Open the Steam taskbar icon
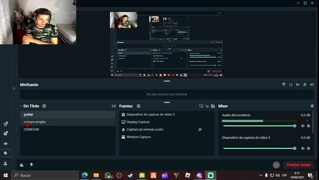 pyautogui.click(x=130, y=175)
